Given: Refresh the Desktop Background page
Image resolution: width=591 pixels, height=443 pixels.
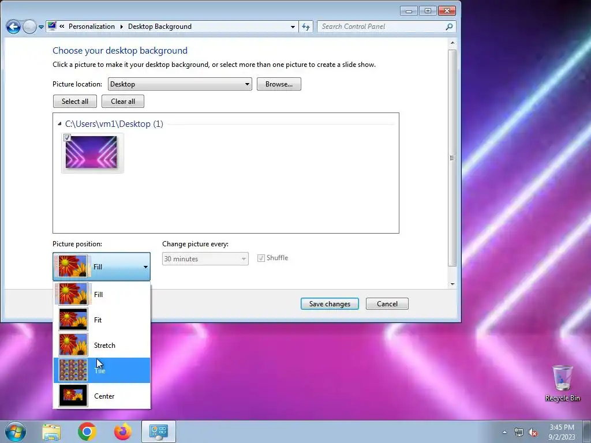Looking at the screenshot, I should point(306,27).
